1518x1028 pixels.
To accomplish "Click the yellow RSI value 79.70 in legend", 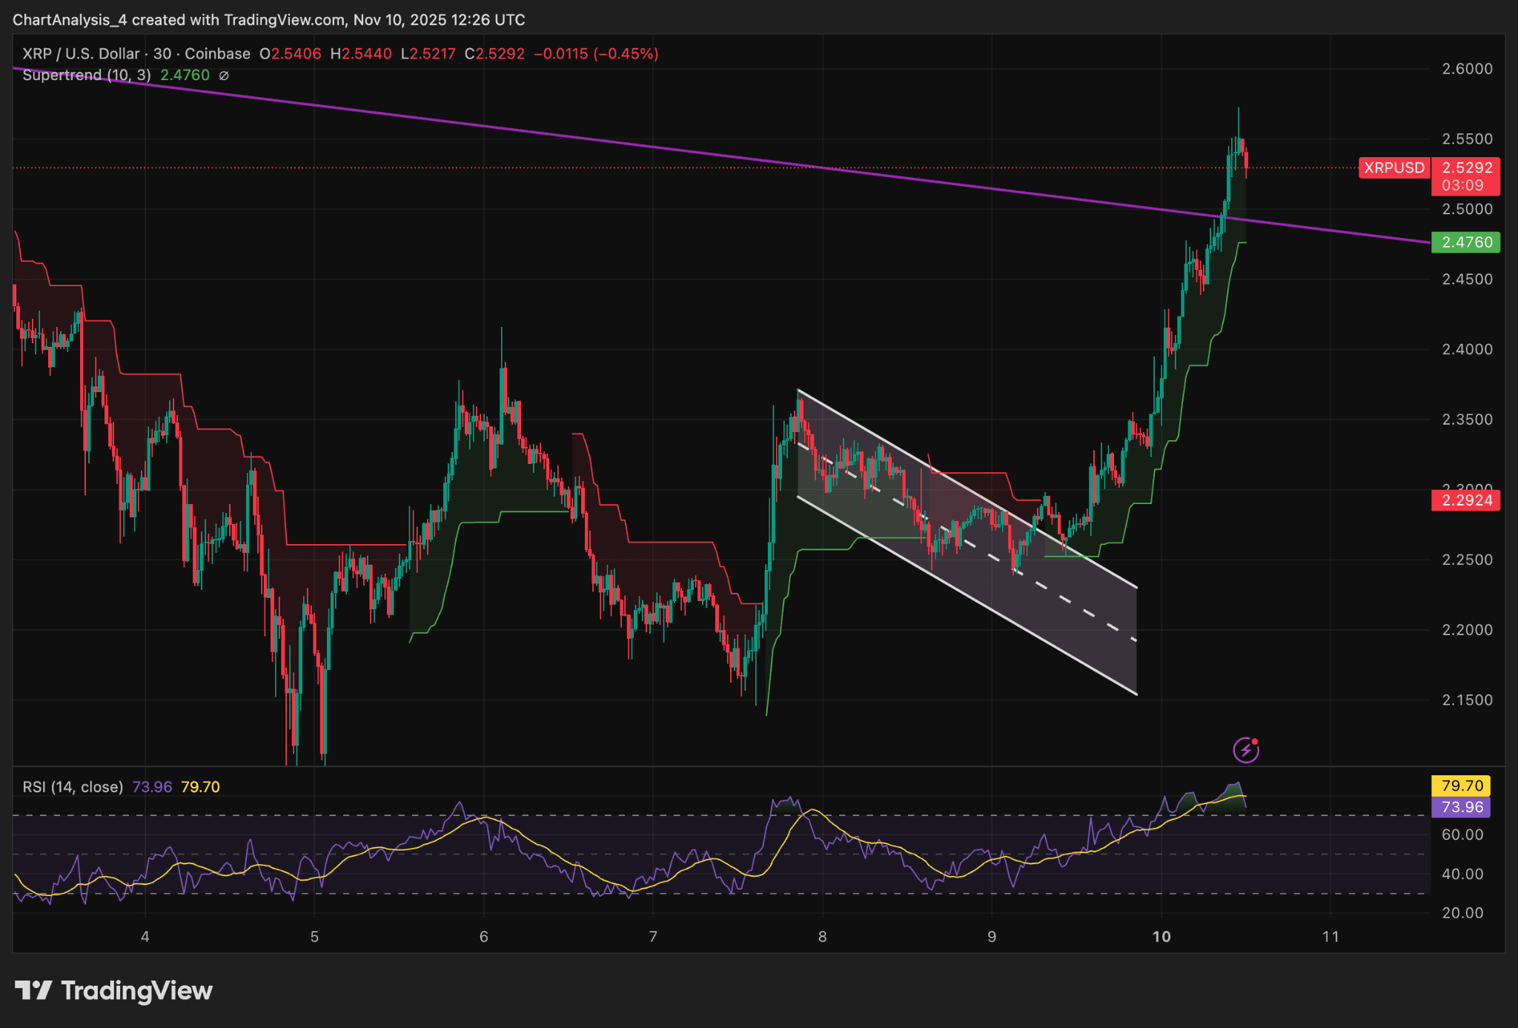I will click(x=200, y=787).
